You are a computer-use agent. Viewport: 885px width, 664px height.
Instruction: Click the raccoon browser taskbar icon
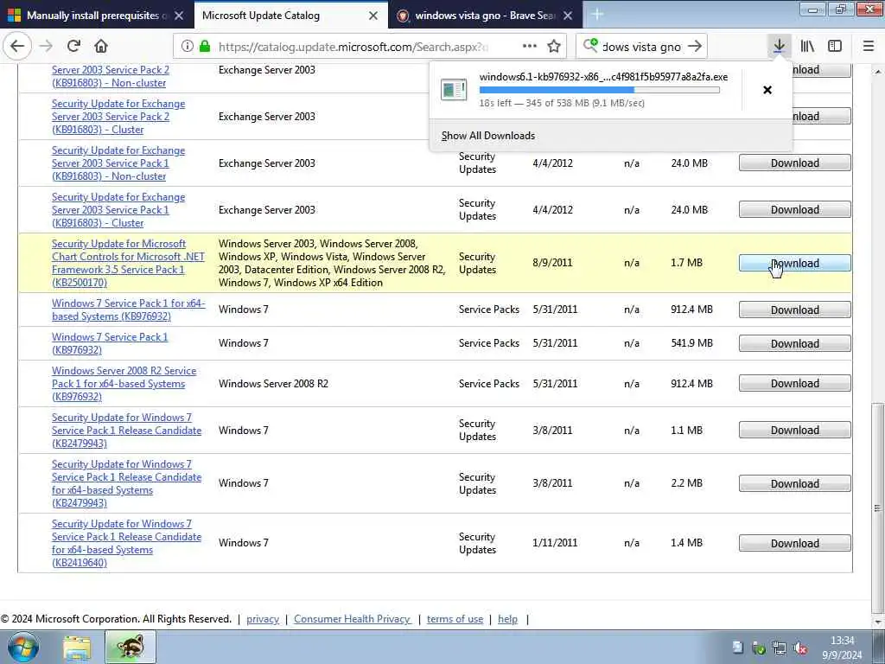click(131, 647)
